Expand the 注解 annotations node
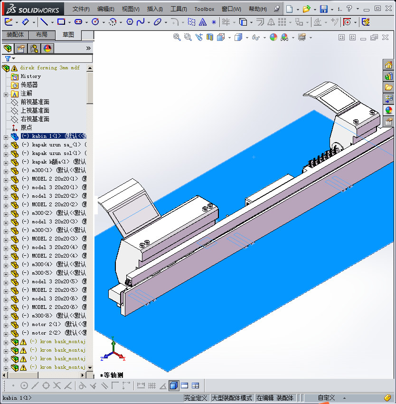The width and height of the screenshot is (396, 404). point(6,95)
